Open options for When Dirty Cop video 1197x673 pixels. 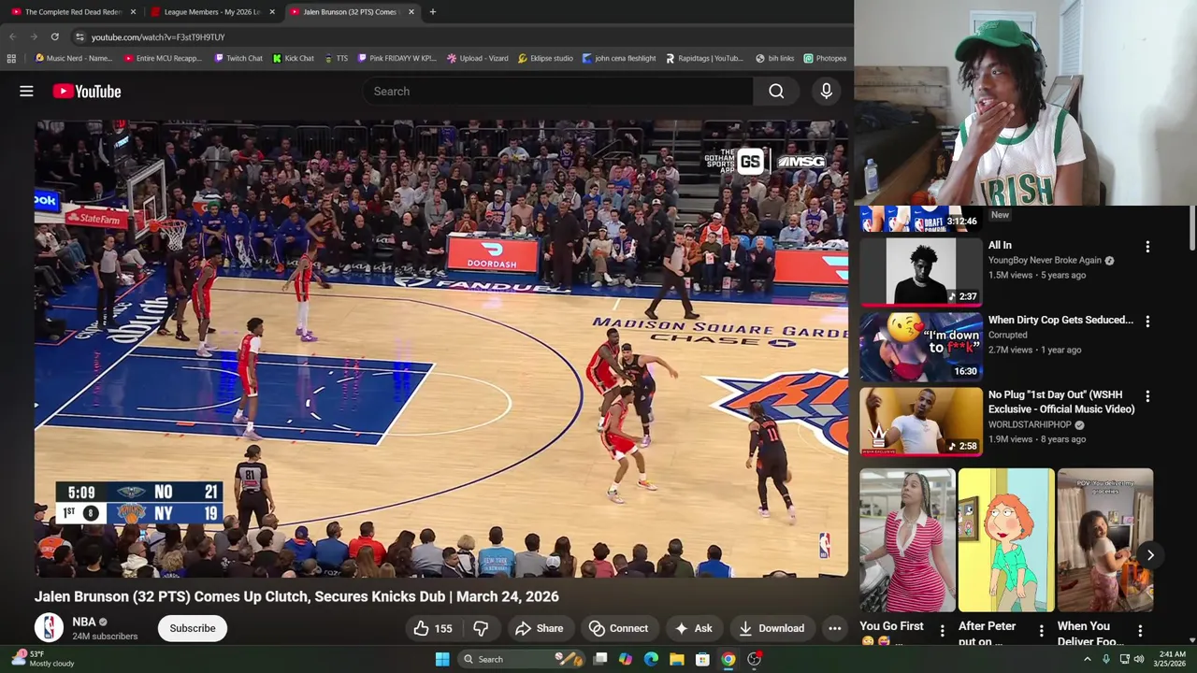coord(1147,322)
